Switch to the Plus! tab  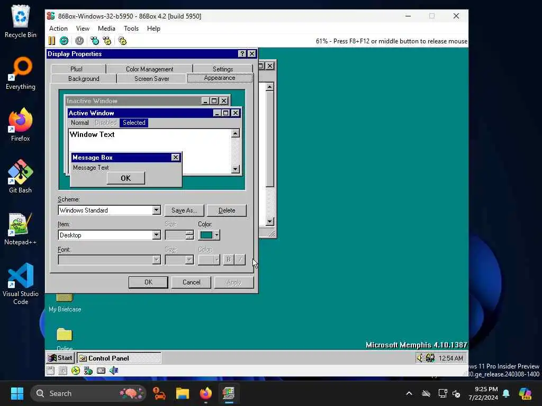[76, 69]
